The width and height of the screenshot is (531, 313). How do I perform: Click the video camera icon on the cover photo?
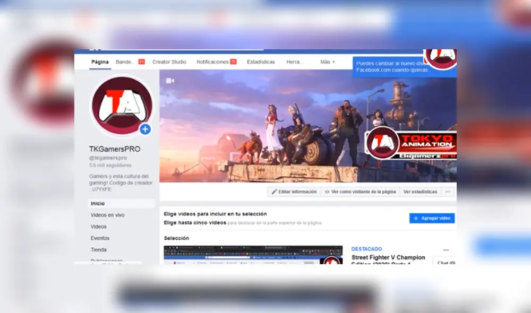tap(170, 80)
